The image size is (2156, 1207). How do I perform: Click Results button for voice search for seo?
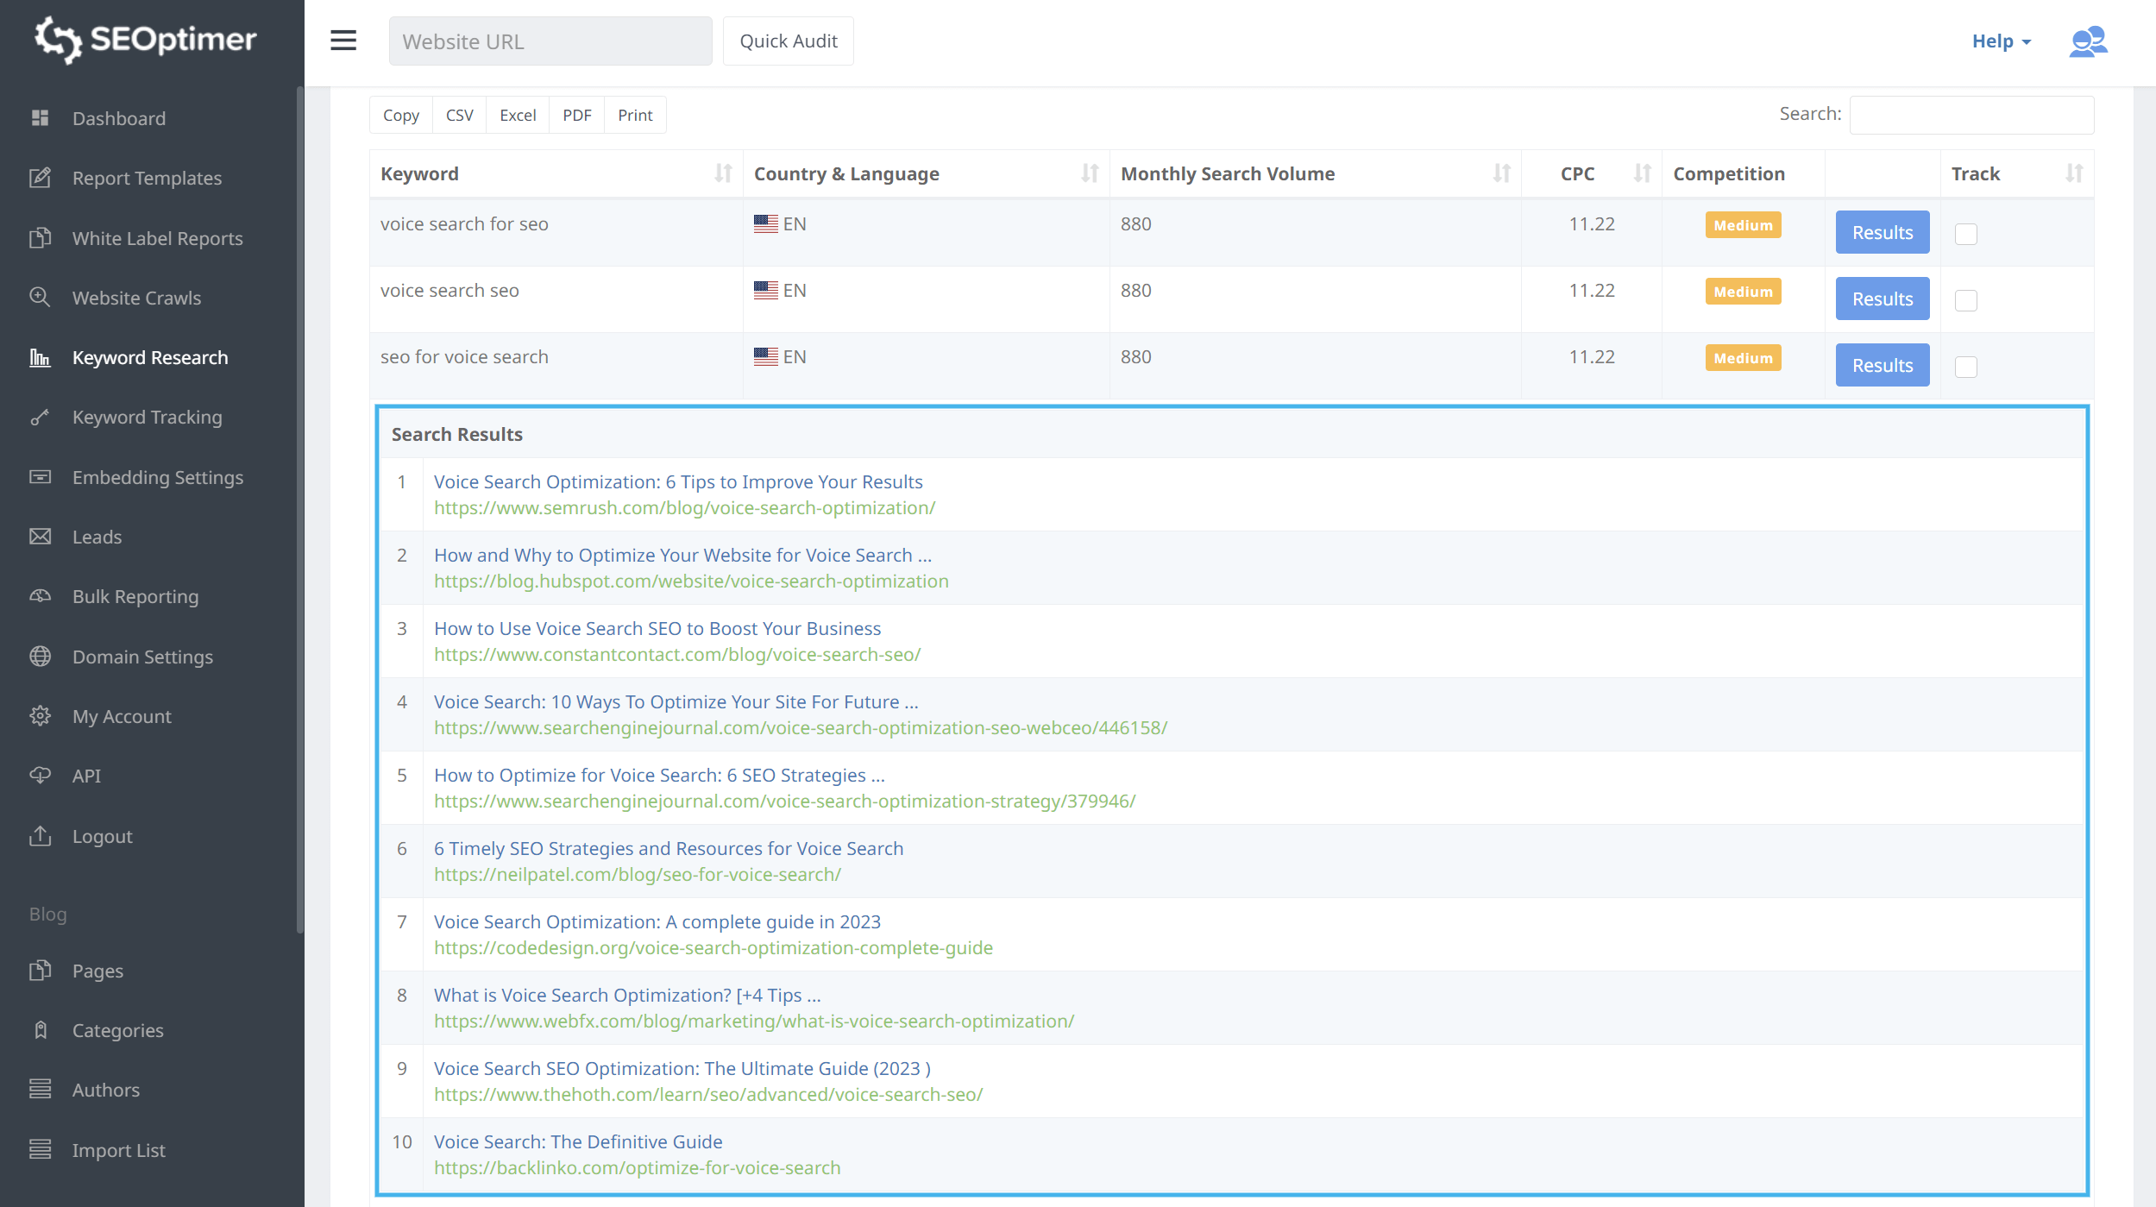(1882, 233)
